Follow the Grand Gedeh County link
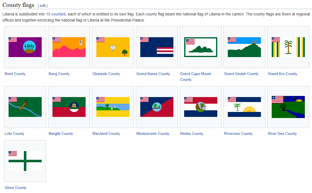This screenshot has width=312, height=193. click(x=241, y=74)
